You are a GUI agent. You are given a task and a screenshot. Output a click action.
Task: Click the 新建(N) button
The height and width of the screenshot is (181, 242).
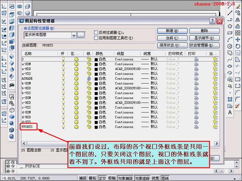[x=172, y=31]
